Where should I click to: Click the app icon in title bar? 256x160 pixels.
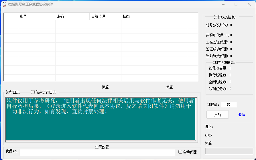[x=4, y=4]
